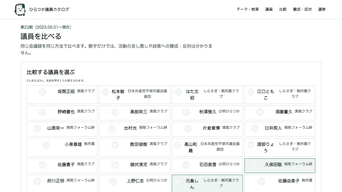Pick 石田美雪 to compare

click(207, 166)
